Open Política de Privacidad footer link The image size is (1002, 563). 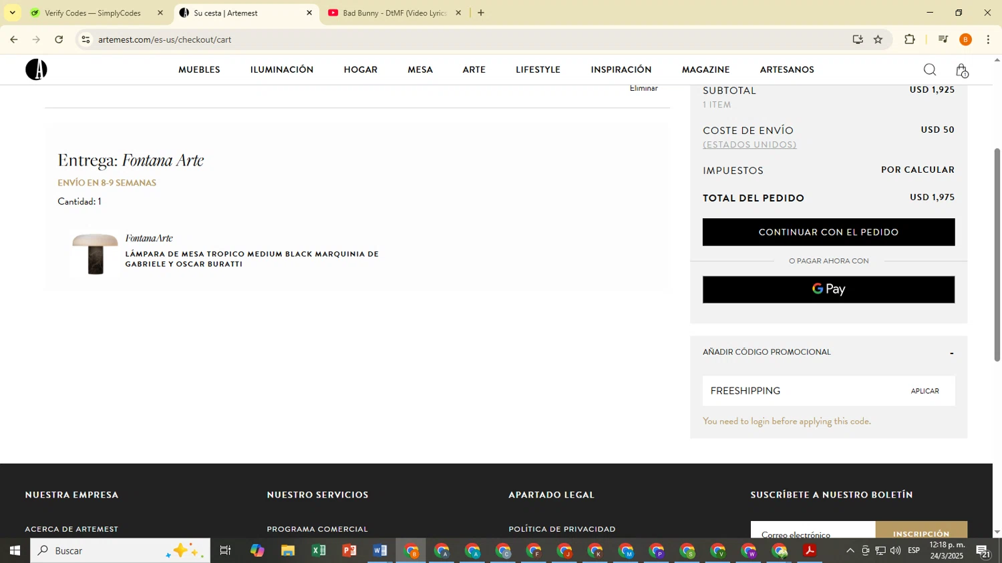coord(562,529)
